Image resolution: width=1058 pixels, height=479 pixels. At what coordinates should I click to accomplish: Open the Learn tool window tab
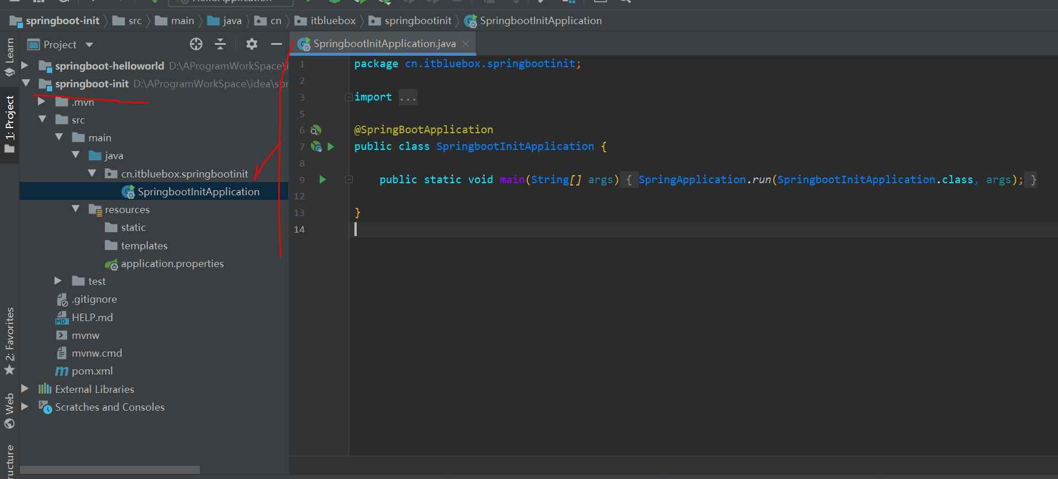[9, 57]
